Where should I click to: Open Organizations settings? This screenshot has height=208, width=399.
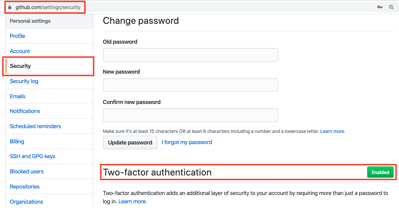pos(26,201)
